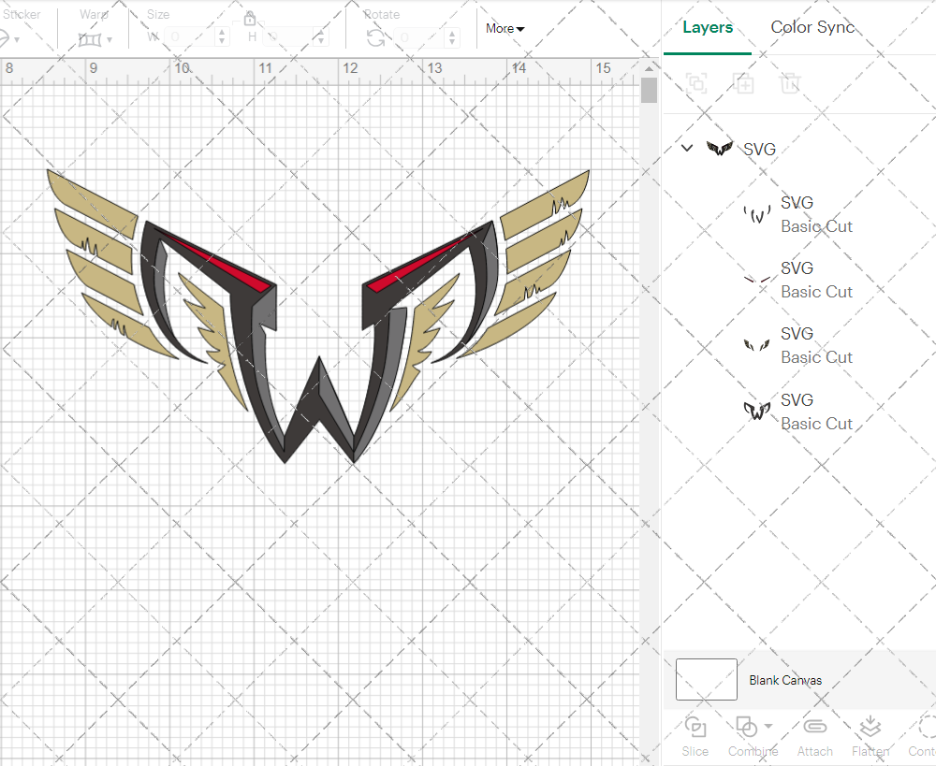Click the Contour tool

click(922, 736)
